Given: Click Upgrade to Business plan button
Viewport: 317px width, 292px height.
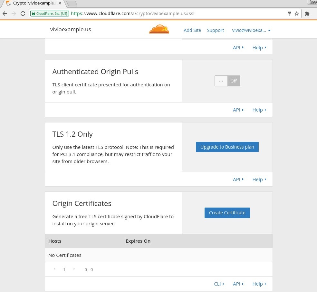Looking at the screenshot, I should [227, 147].
